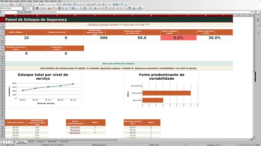Click the Merge and Center Cells icon
This screenshot has height=146, width=261.
[85, 8]
